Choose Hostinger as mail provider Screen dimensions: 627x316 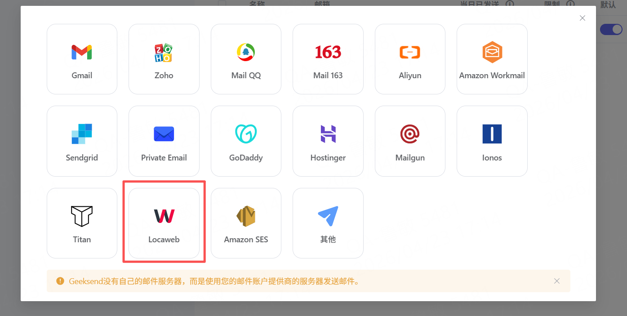tap(328, 141)
